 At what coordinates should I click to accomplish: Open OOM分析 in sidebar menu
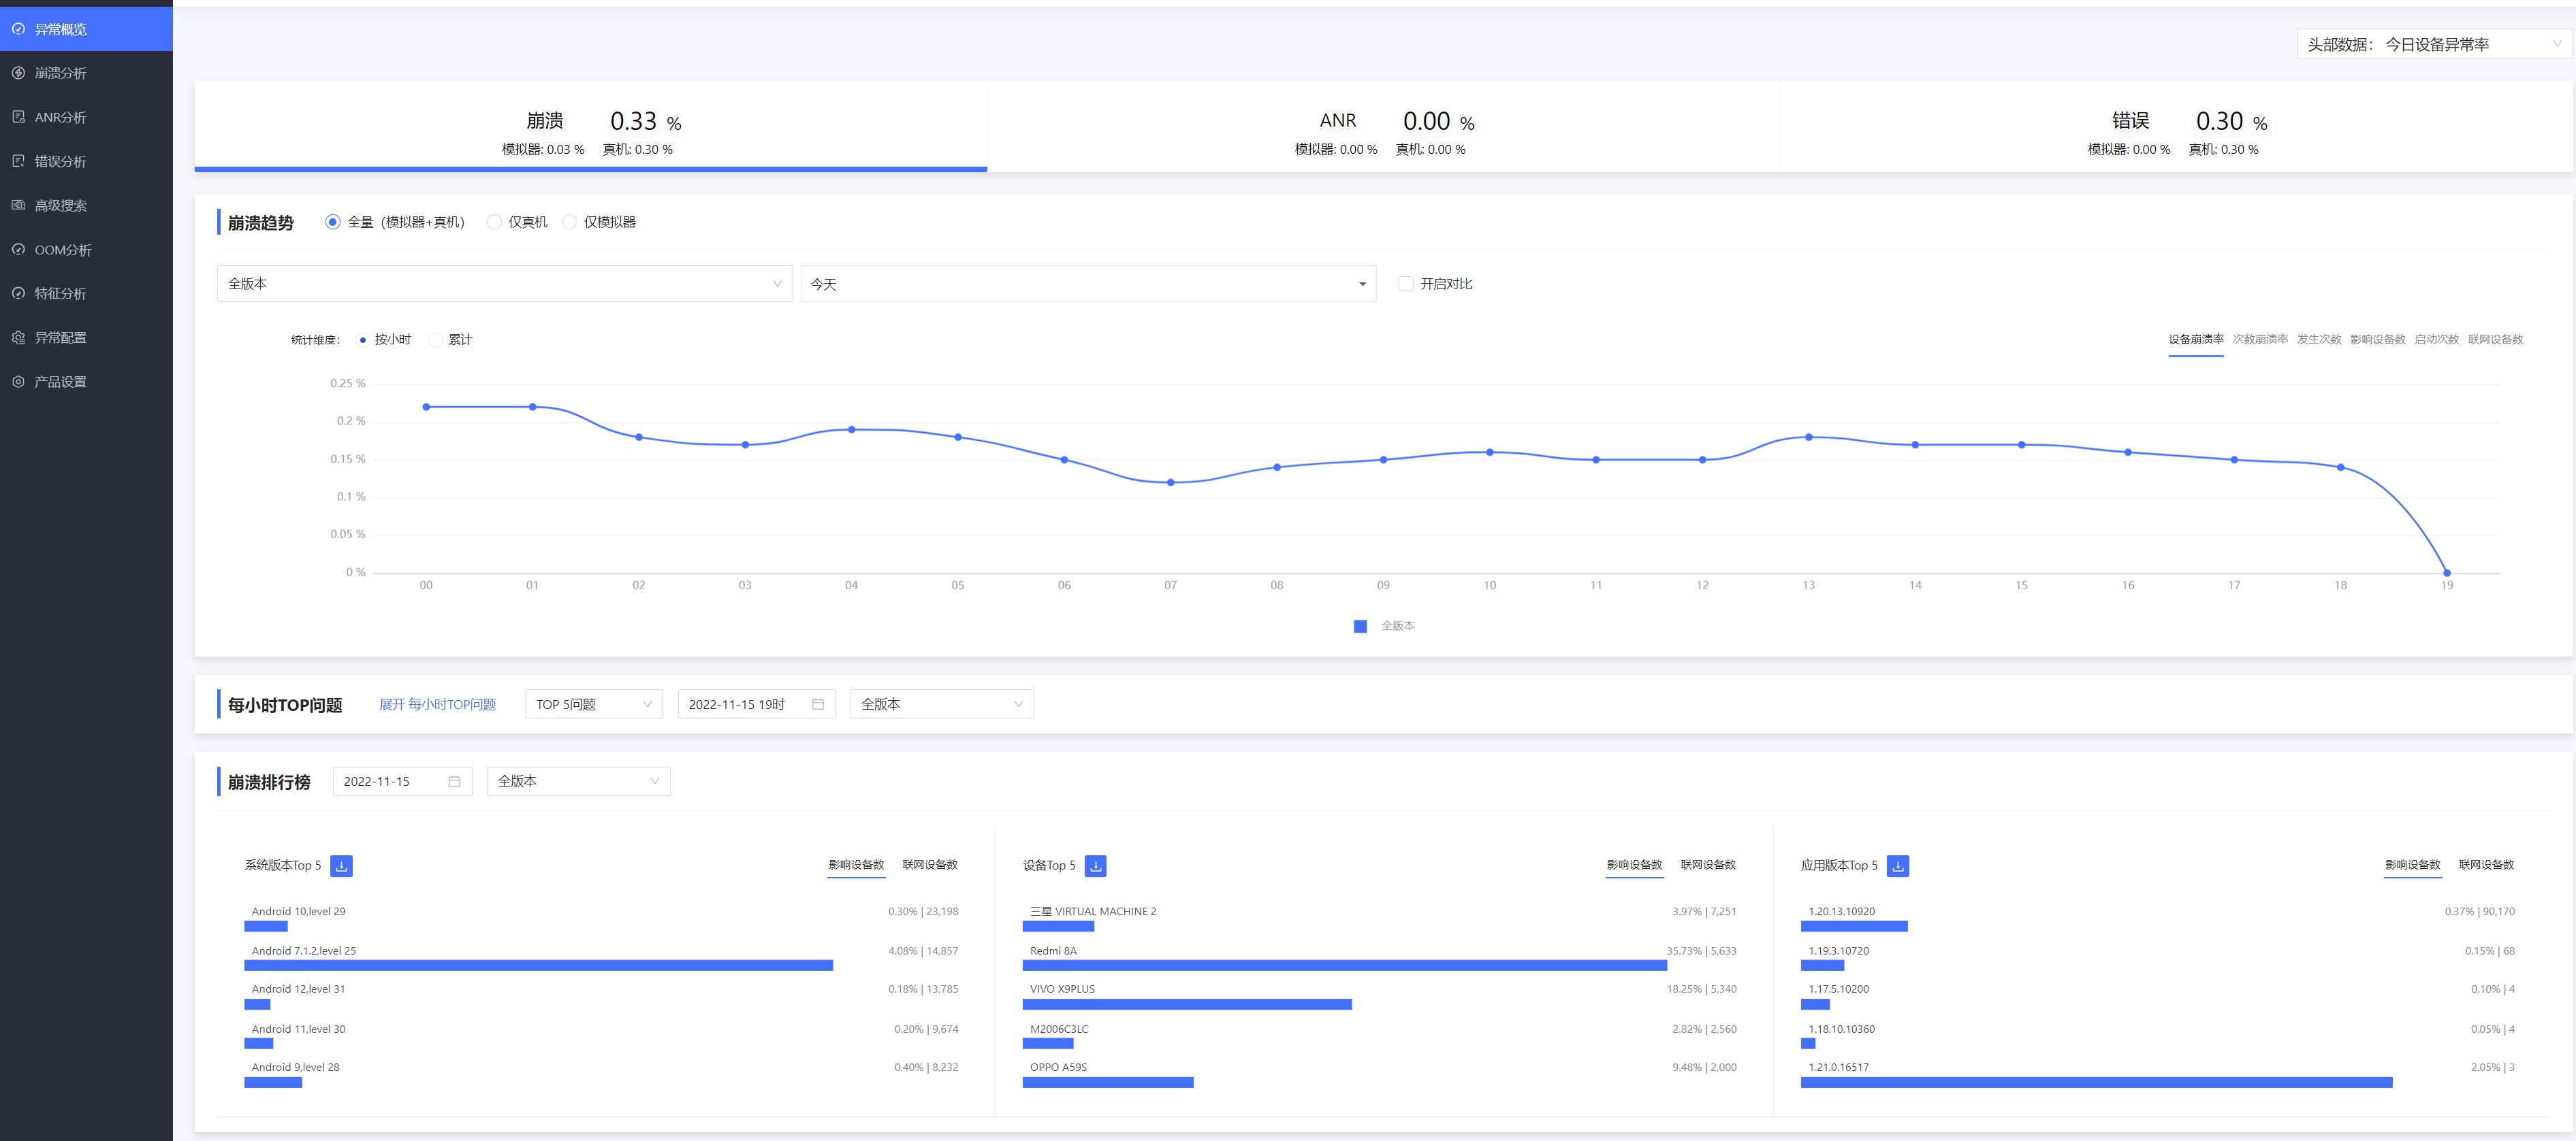point(86,250)
